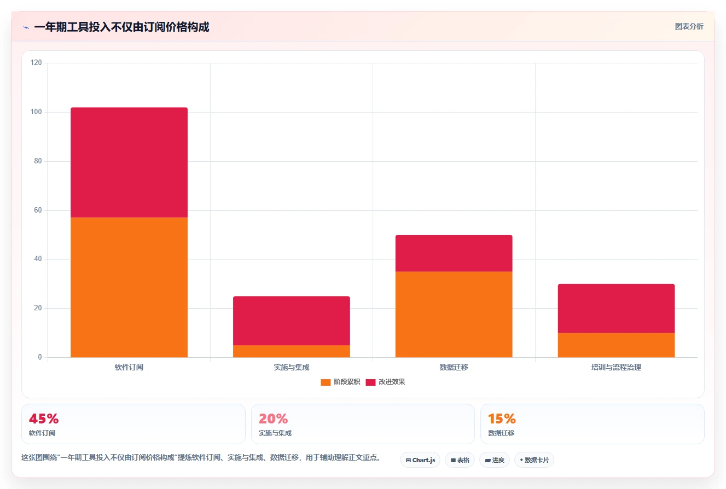Click the sparkle icon in 数据卡片 tag

521,461
